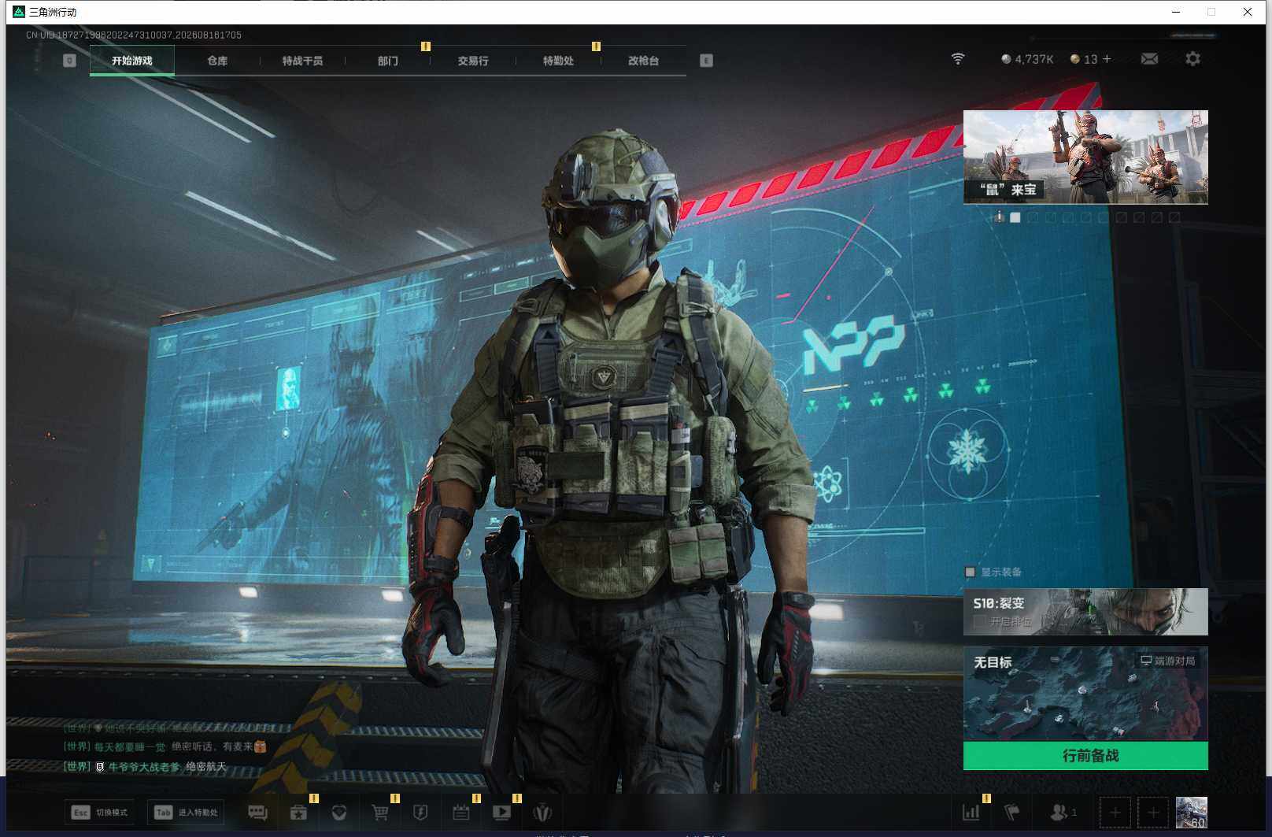Screen dimensions: 1272x837
Task: Click the world chat message 牛爷爷大战老爹
Action: 145,767
